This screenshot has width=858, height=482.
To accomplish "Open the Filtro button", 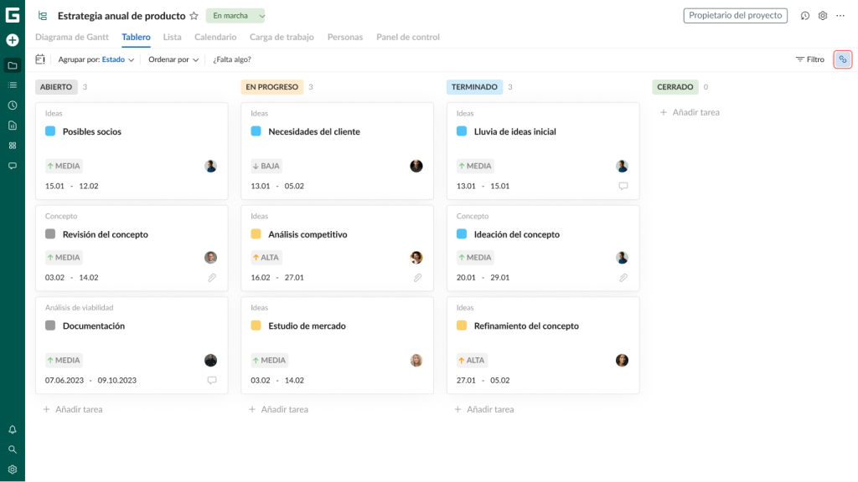I will pyautogui.click(x=810, y=59).
